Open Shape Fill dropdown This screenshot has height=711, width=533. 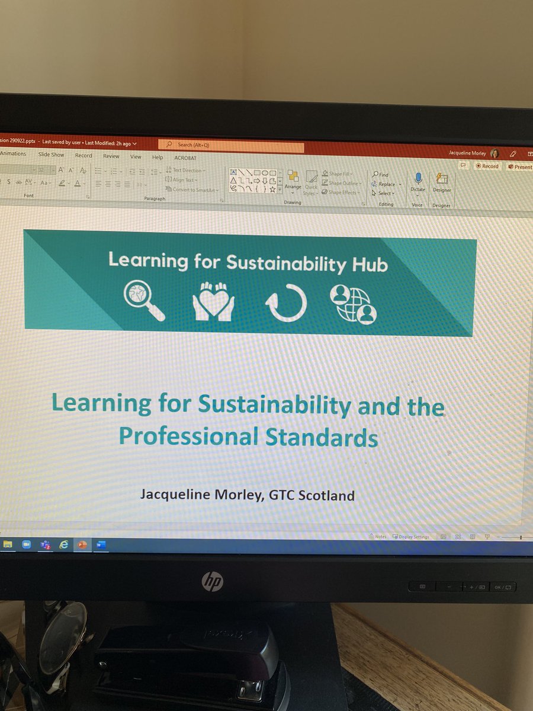[x=338, y=174]
